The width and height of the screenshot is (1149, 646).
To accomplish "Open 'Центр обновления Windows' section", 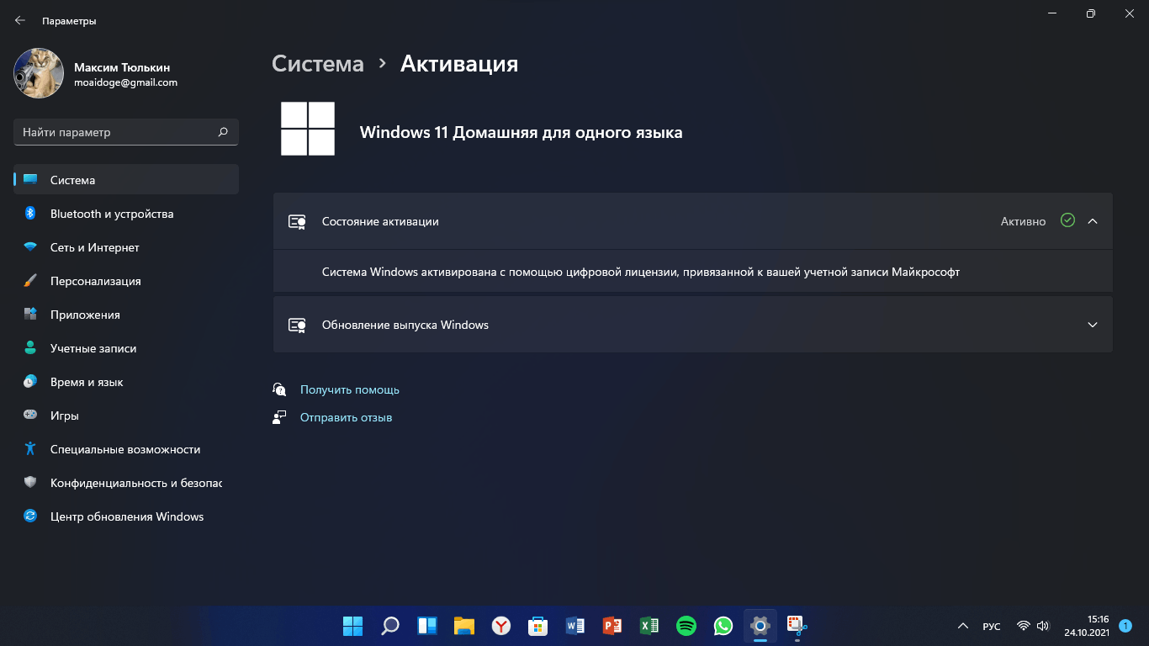I will (126, 516).
